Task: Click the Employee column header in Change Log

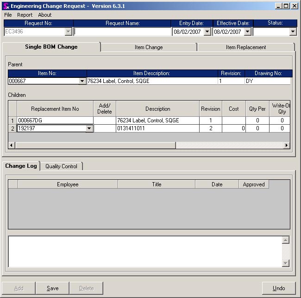Action: pos(68,184)
